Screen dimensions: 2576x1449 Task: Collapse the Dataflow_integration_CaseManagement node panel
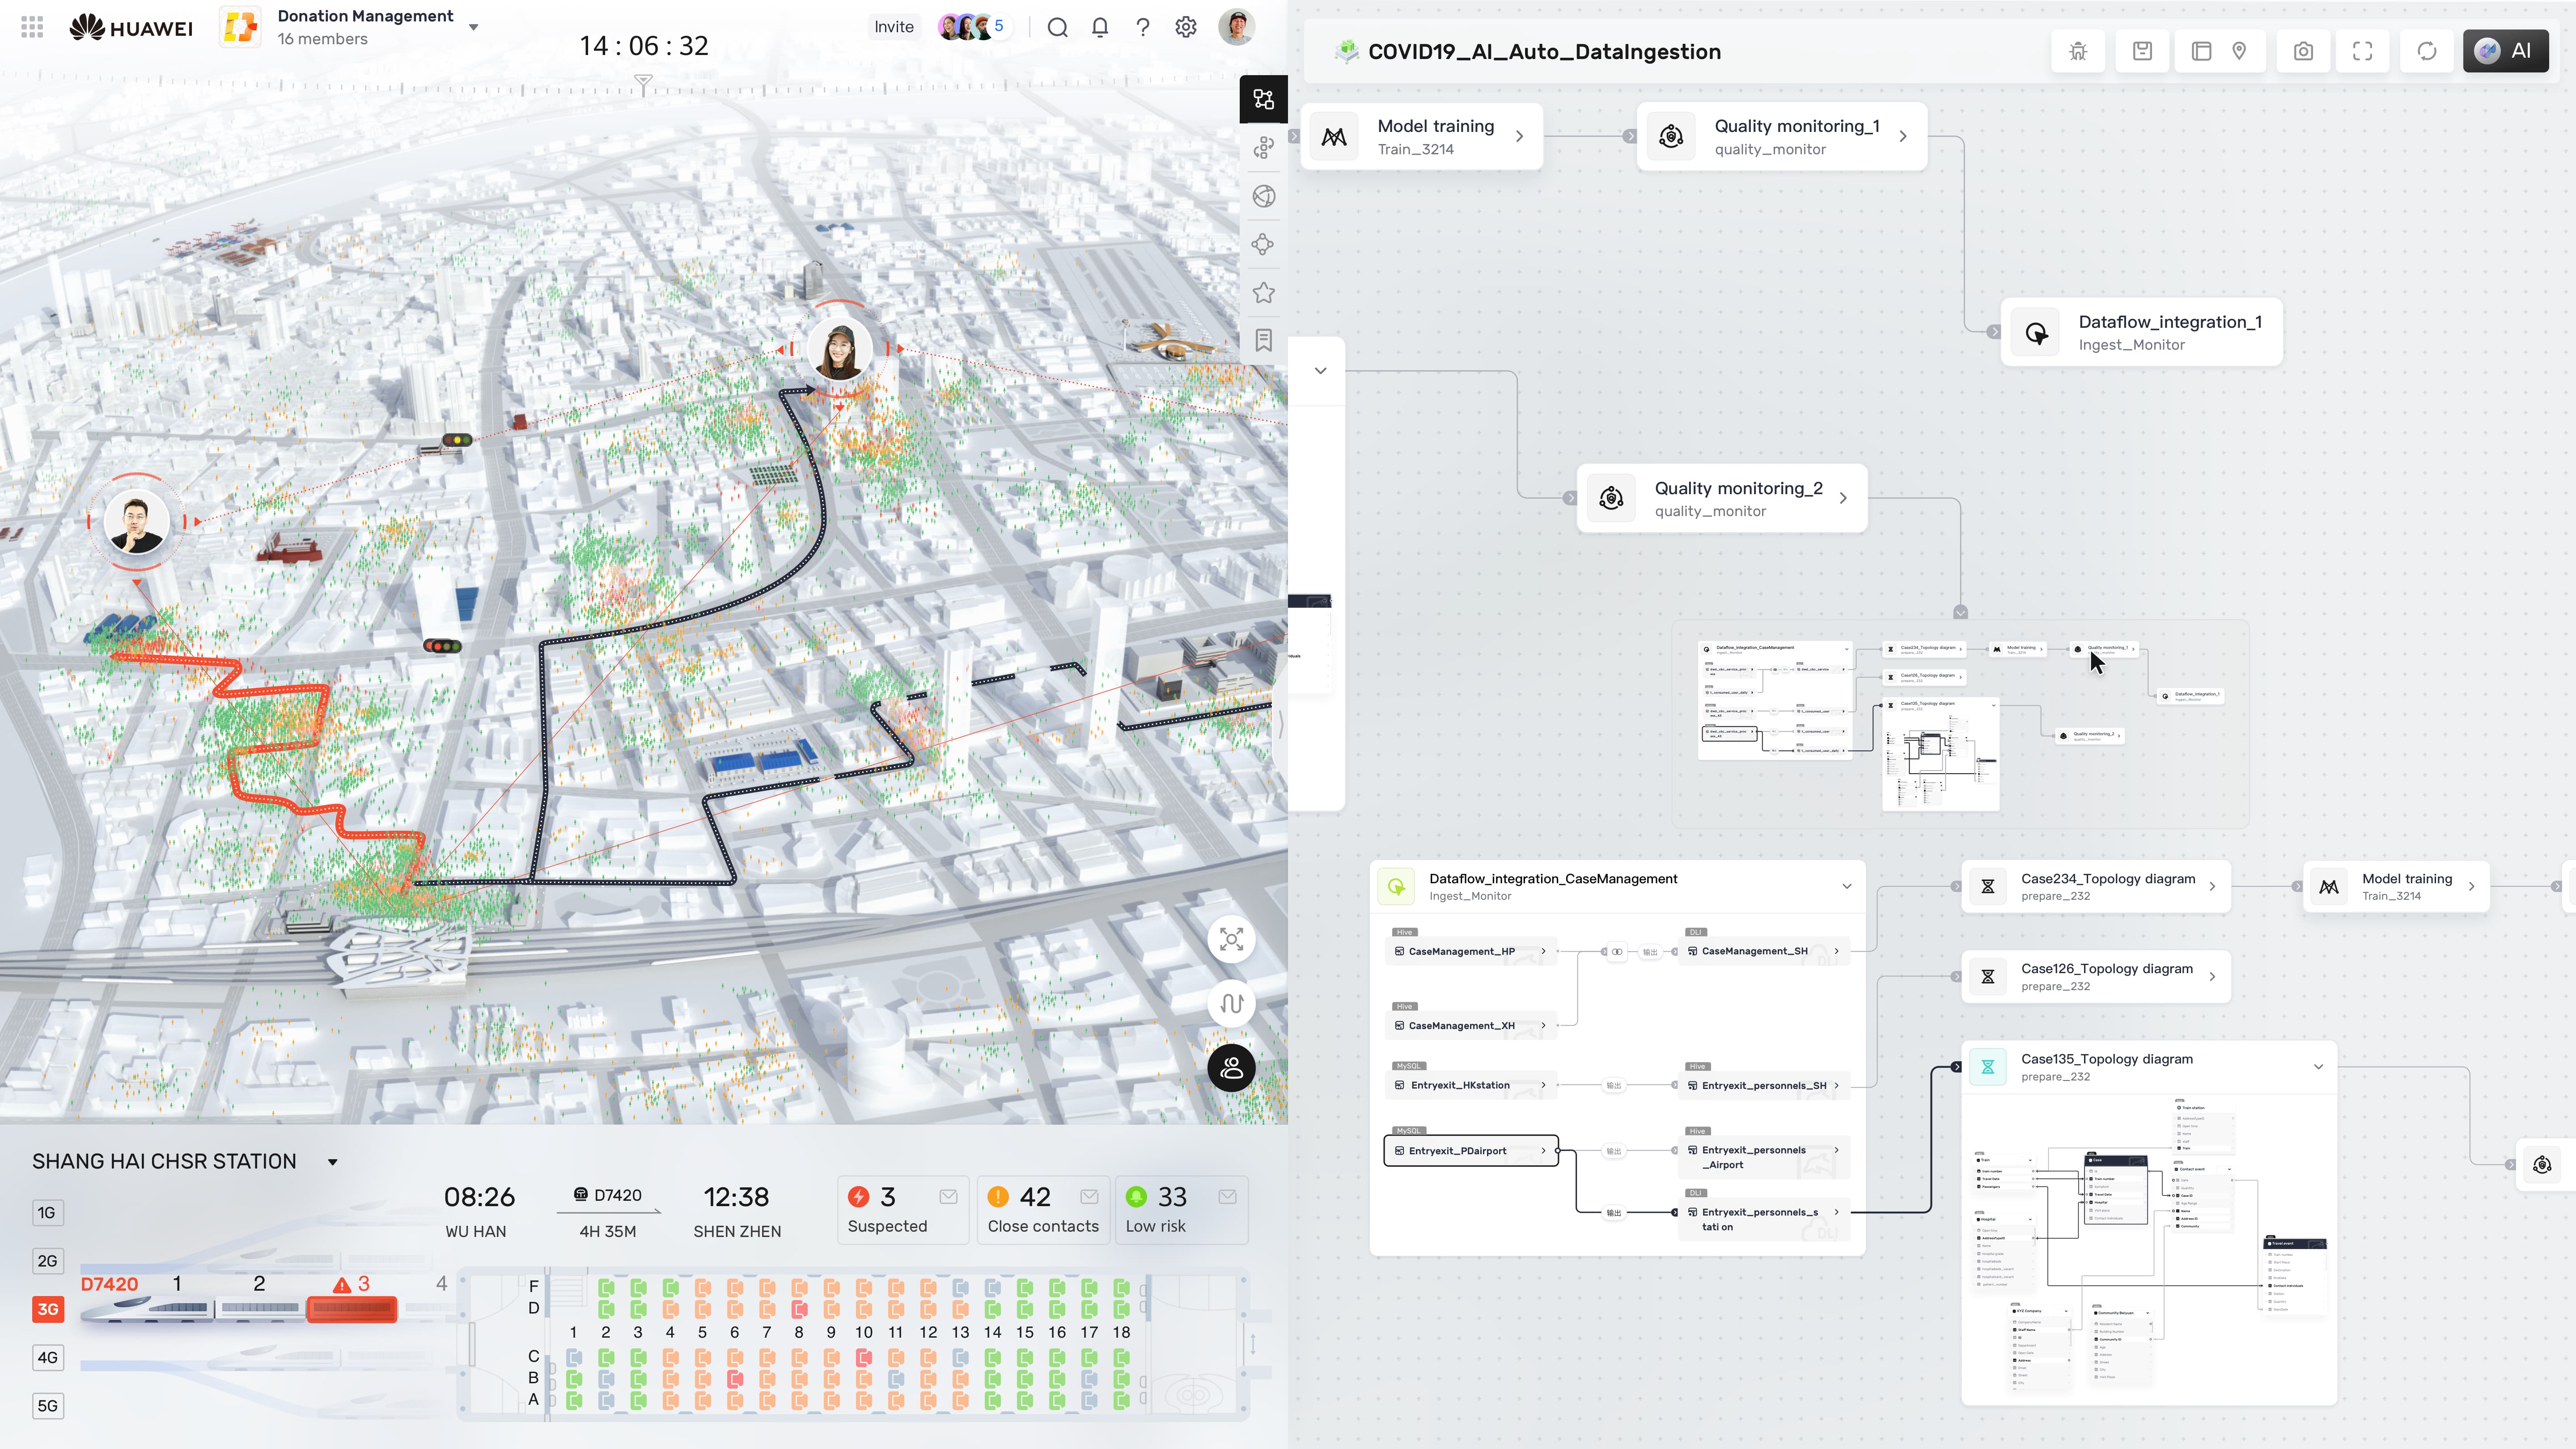[1846, 886]
